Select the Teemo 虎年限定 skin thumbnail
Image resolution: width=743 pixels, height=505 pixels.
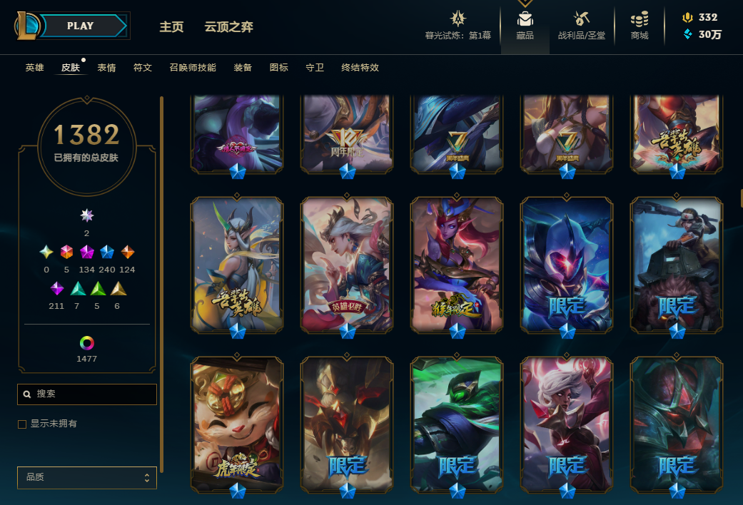coord(237,425)
